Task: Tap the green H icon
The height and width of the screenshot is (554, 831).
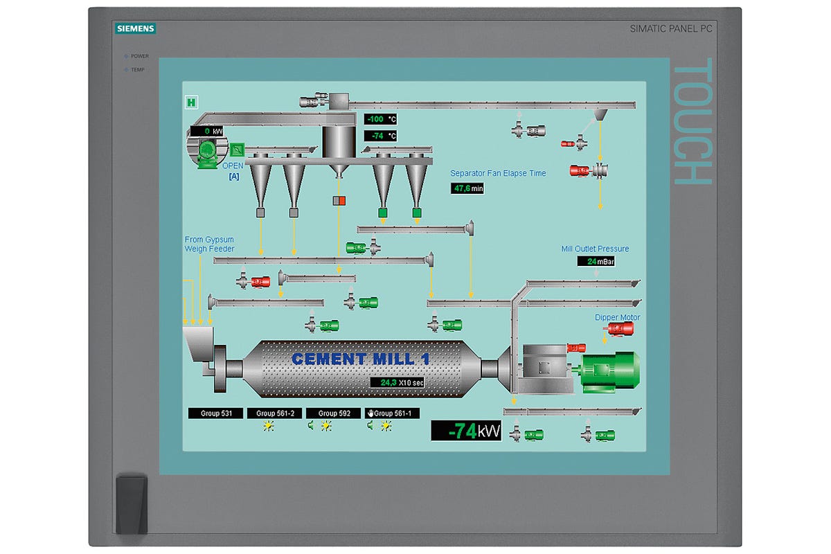Action: (192, 102)
